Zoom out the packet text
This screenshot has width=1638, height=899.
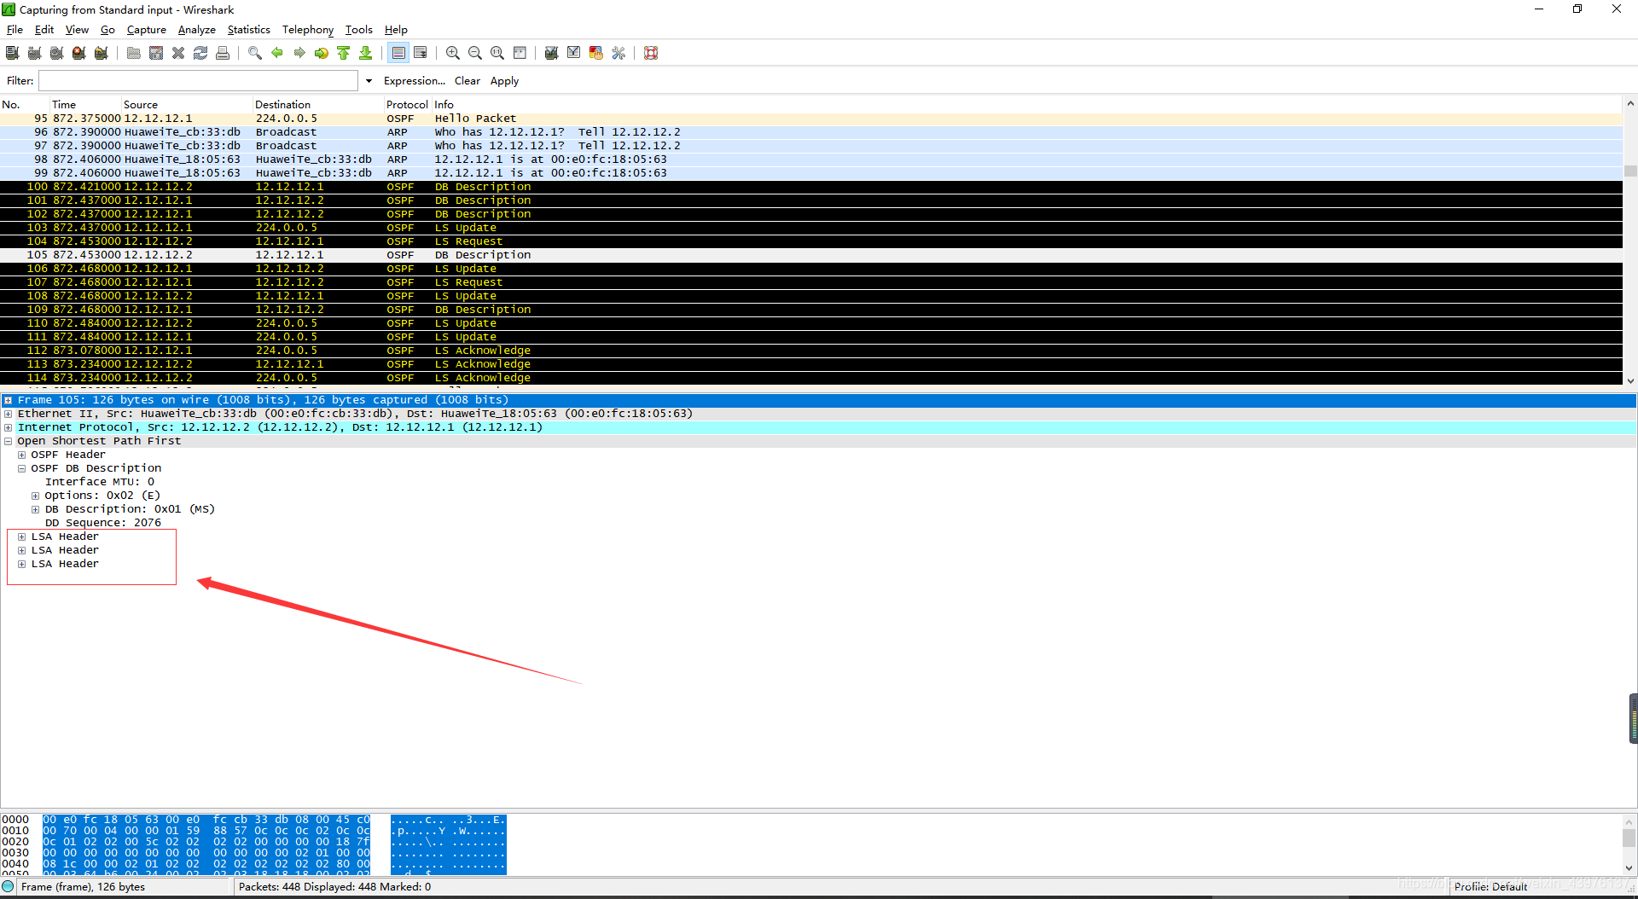[x=475, y=53]
